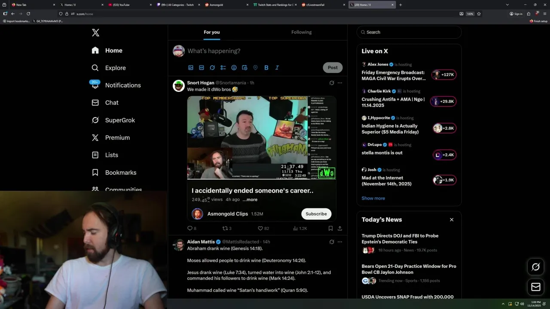Switch to the For you tab

(212, 32)
